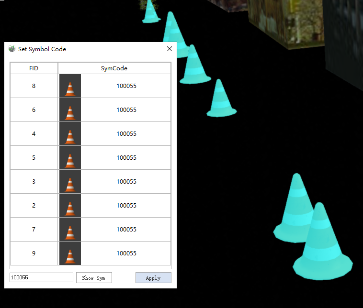Close the Set Symbol Code dialog
Image resolution: width=363 pixels, height=308 pixels.
(169, 49)
